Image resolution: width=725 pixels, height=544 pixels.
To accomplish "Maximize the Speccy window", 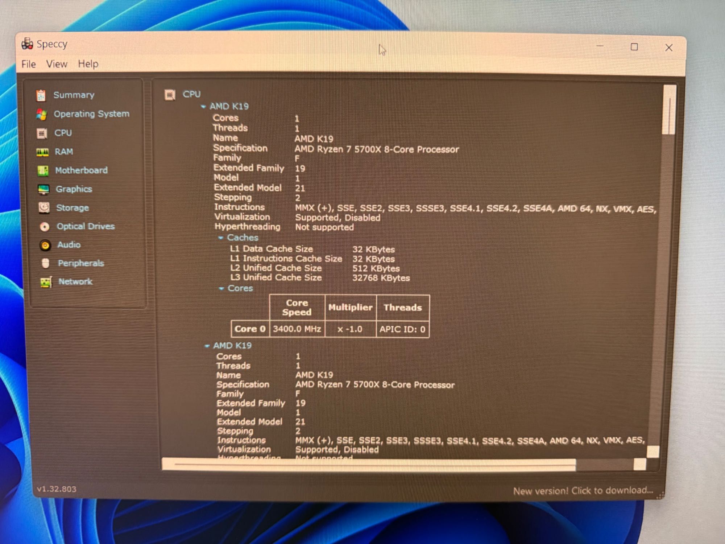I will point(634,47).
